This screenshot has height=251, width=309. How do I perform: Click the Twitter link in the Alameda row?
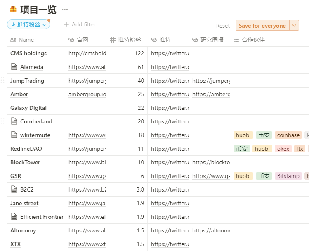click(x=170, y=67)
